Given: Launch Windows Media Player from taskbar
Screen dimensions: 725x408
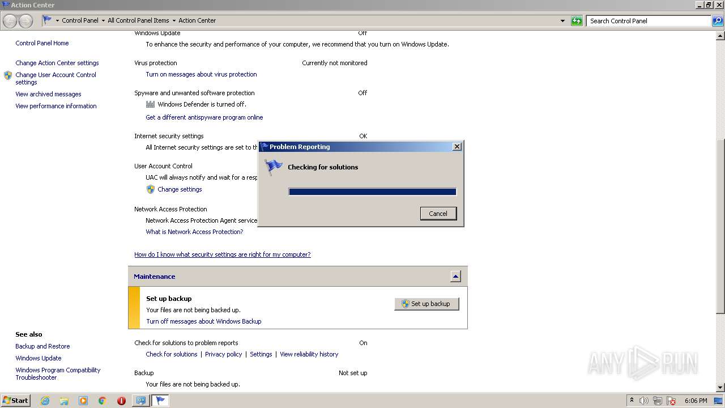Looking at the screenshot, I should coord(83,401).
